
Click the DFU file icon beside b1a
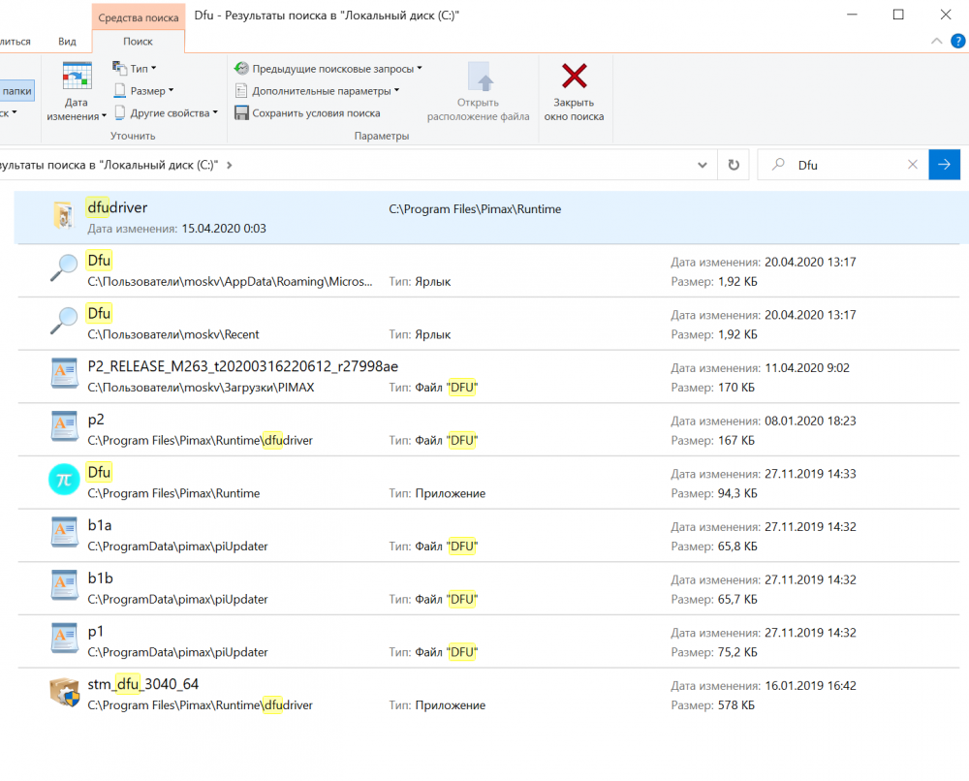[x=64, y=534]
